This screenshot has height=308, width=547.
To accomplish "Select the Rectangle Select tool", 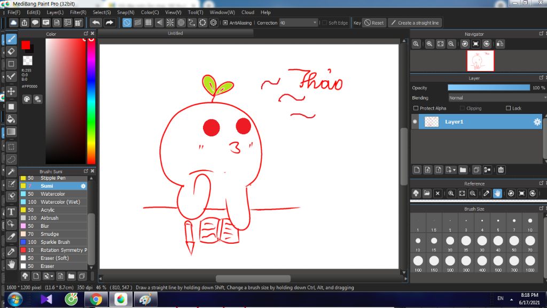I will [x=11, y=147].
